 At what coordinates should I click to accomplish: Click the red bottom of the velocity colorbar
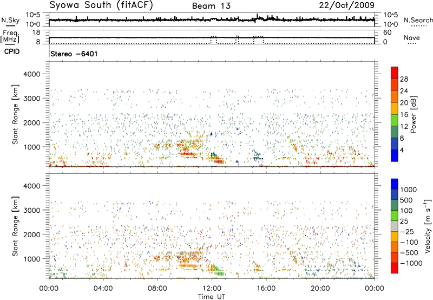point(395,268)
